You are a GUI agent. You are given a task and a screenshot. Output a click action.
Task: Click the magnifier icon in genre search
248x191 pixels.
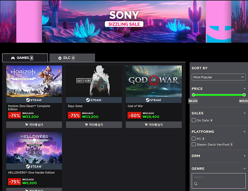[196, 184]
